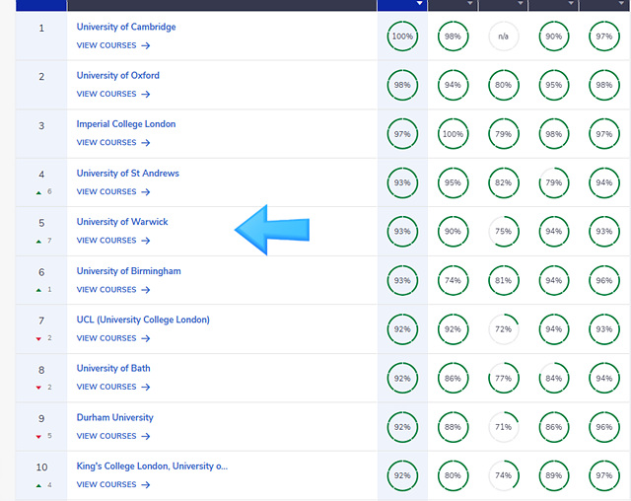Sort by the fourth score column arrow
Viewport: 631px width, 501px height.
[x=571, y=3]
